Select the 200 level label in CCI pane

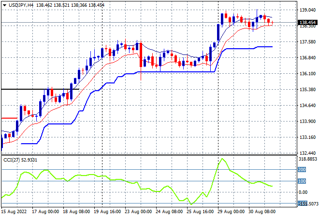pyautogui.click(x=302, y=169)
